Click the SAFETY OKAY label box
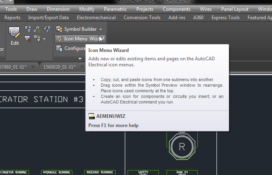Screen dimensions: 272x175 point(143,173)
